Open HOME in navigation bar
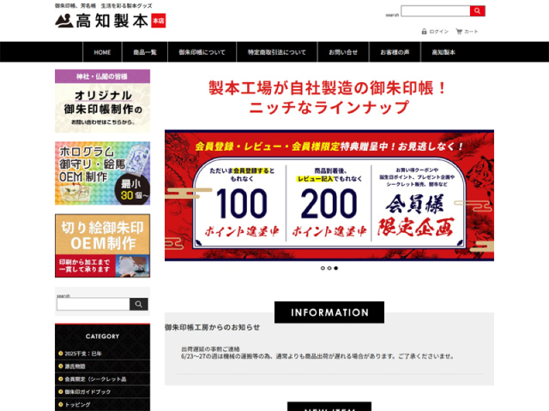This screenshot has height=411, width=549. (x=102, y=52)
